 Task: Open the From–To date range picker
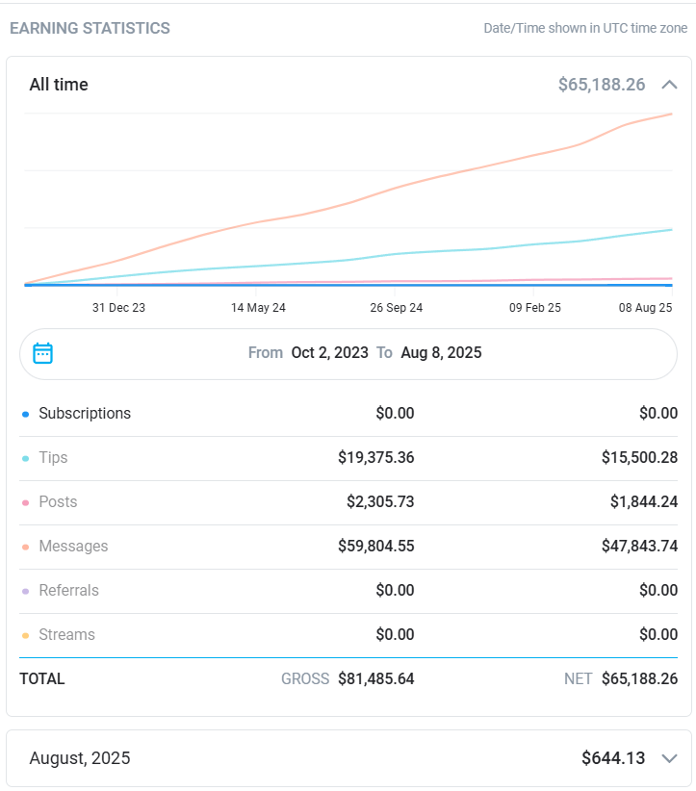364,353
